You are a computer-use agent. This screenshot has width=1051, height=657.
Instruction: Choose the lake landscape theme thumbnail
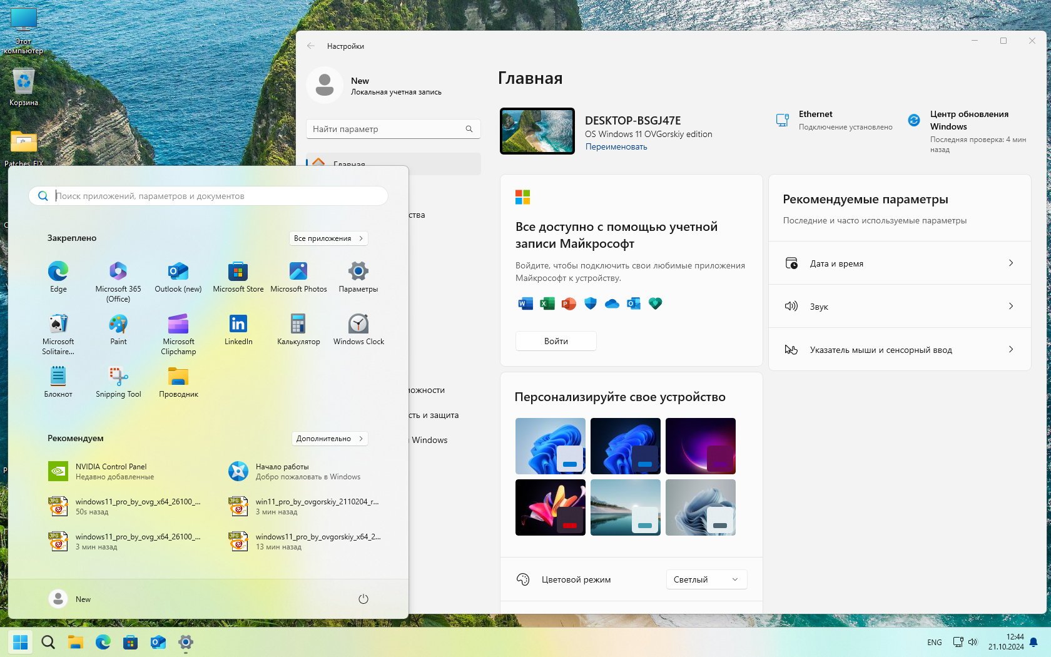coord(625,507)
